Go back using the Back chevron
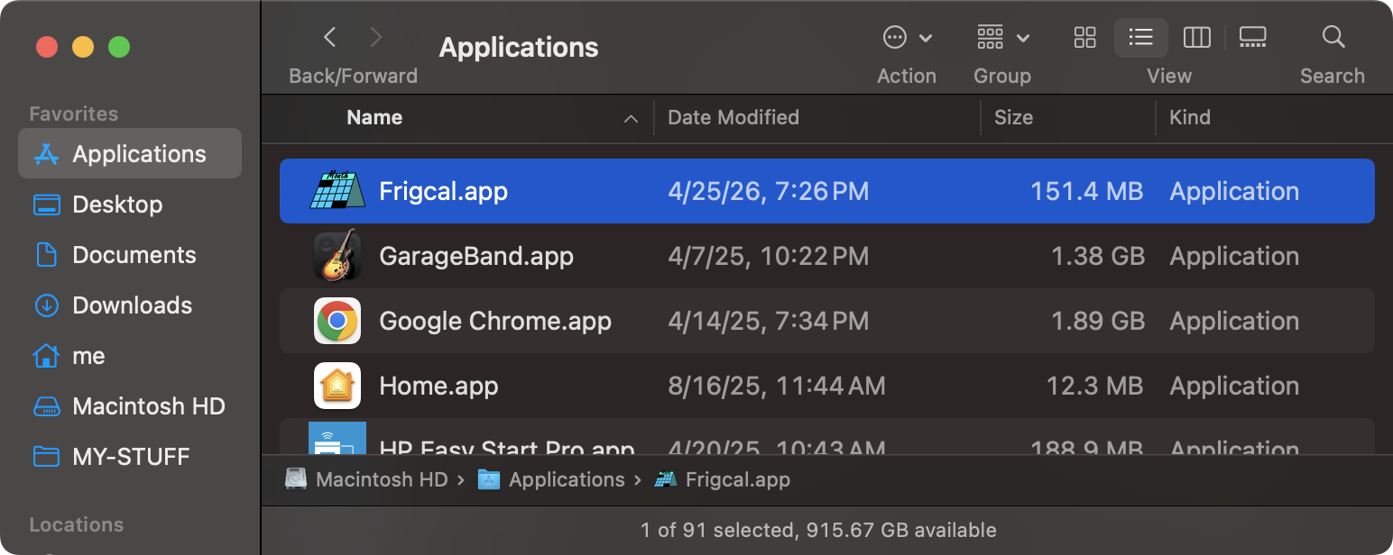 pos(330,37)
